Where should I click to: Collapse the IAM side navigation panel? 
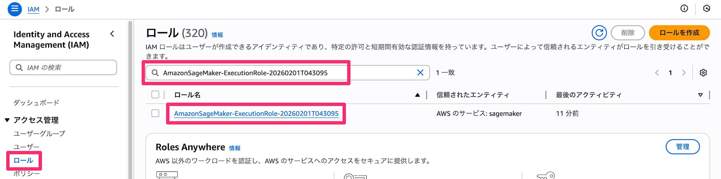pyautogui.click(x=112, y=34)
